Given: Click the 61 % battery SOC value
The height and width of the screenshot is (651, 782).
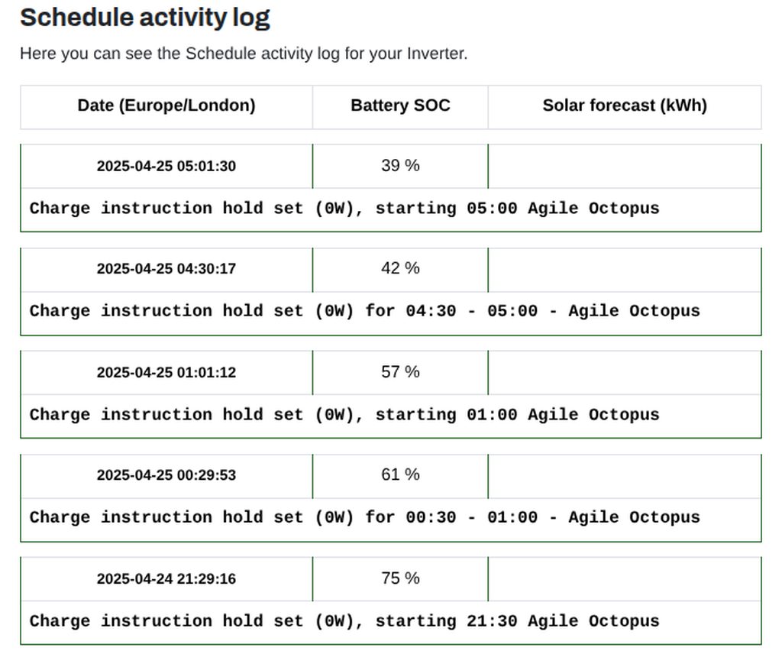Looking at the screenshot, I should click(400, 474).
